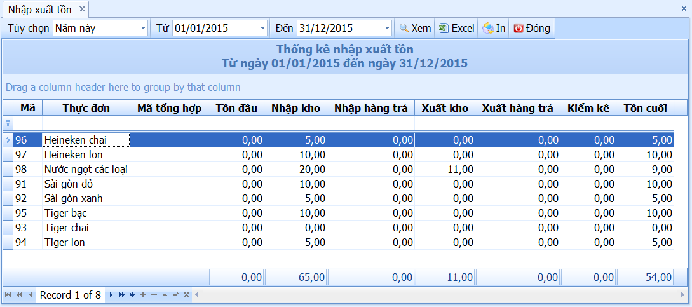Click the Đóng button

(x=532, y=28)
